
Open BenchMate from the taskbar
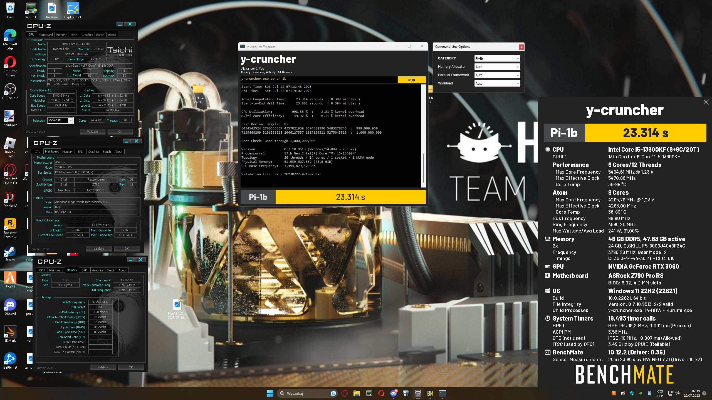click(430, 393)
